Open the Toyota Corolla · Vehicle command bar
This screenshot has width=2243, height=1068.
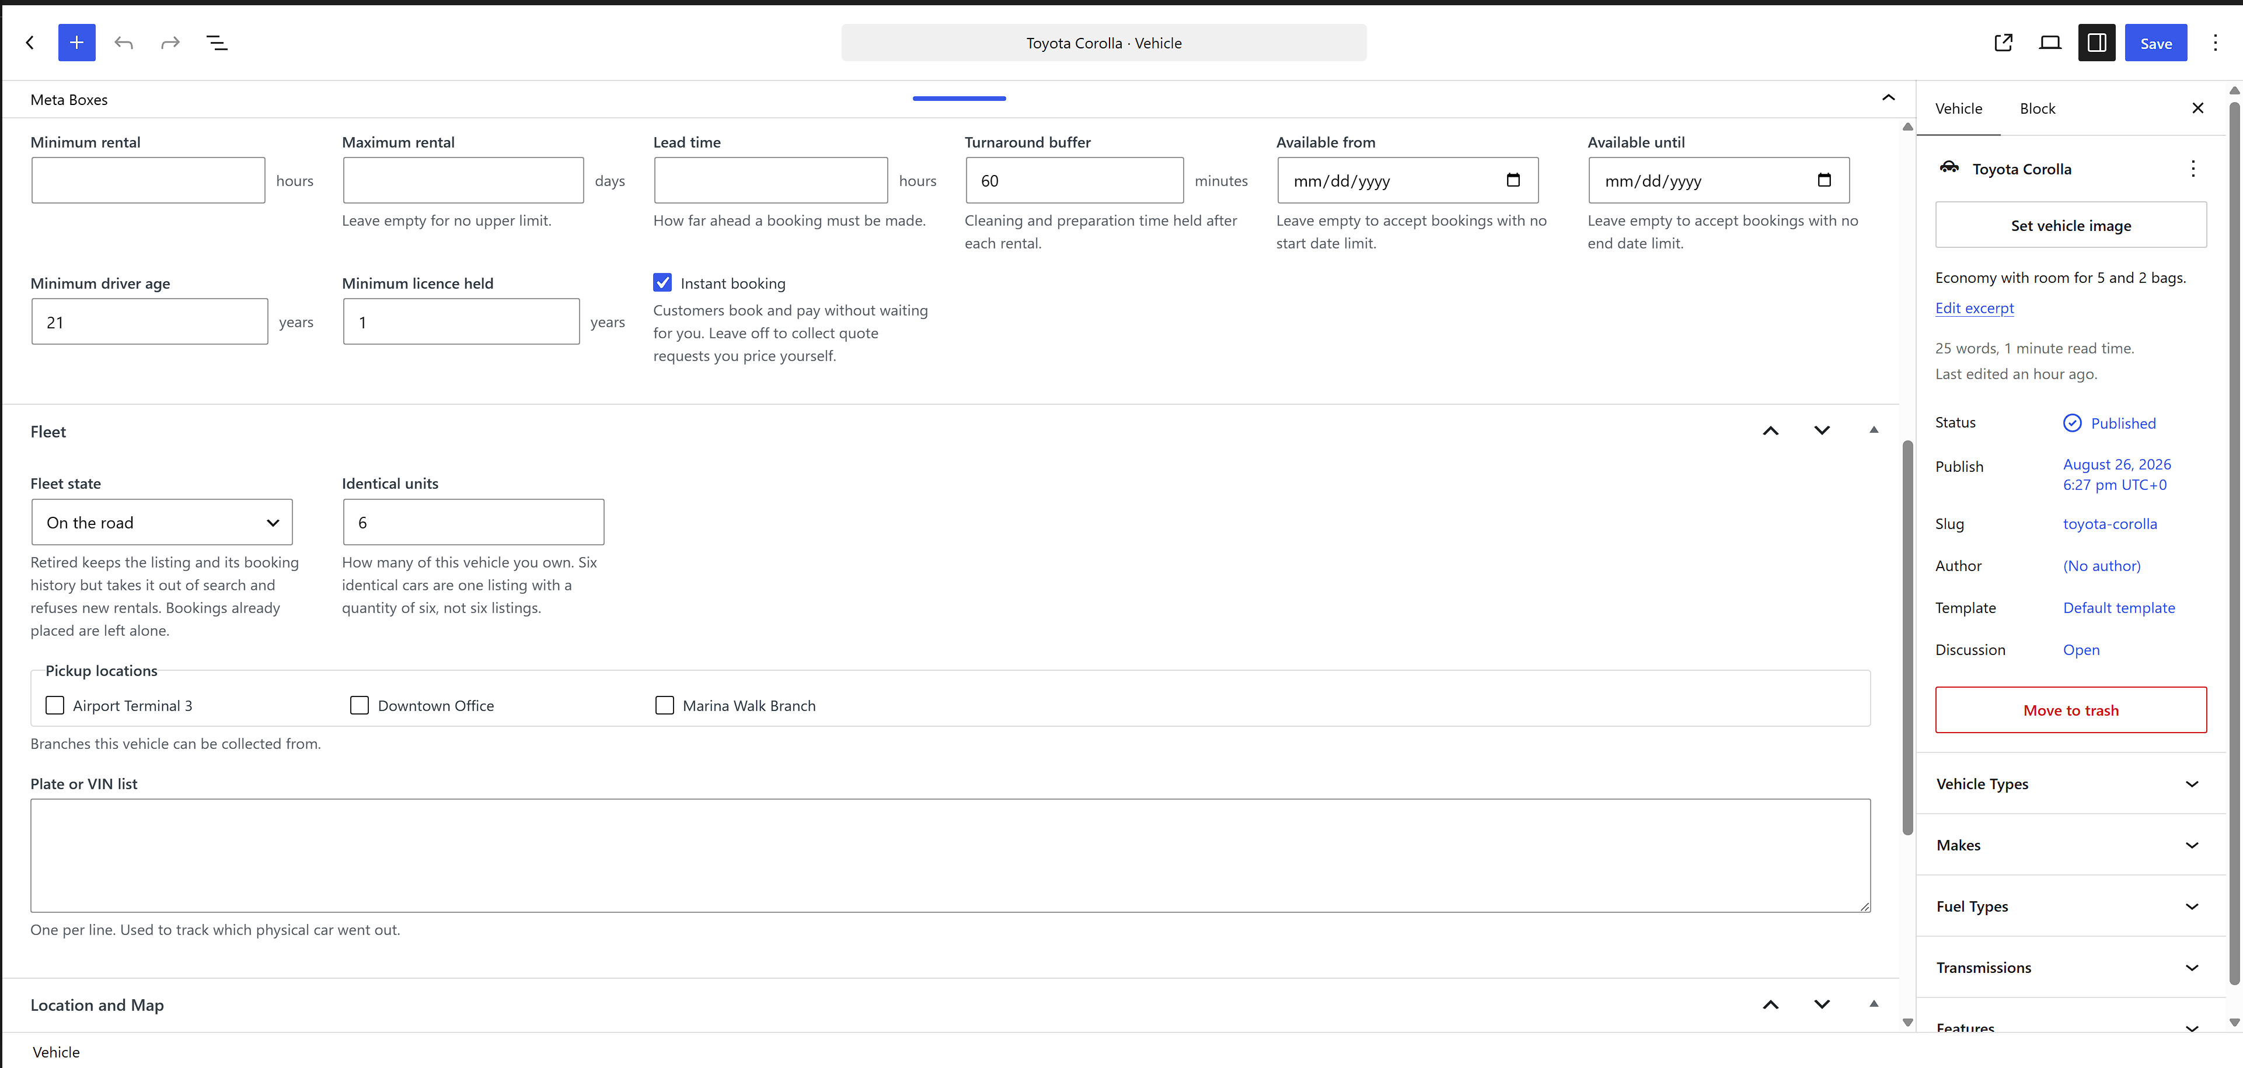click(1103, 43)
